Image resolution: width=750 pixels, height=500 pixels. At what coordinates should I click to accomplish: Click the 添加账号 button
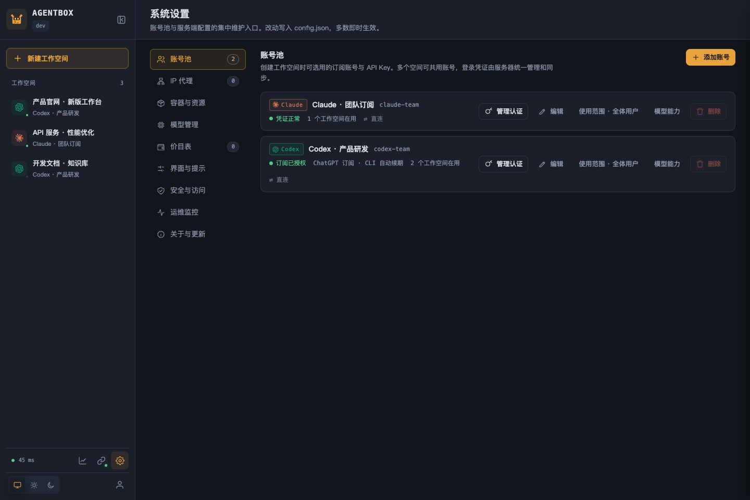(x=710, y=57)
